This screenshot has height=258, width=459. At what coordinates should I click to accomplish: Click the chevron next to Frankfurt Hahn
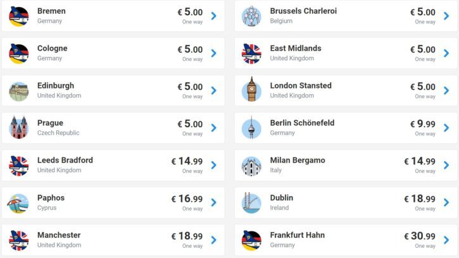(x=446, y=240)
